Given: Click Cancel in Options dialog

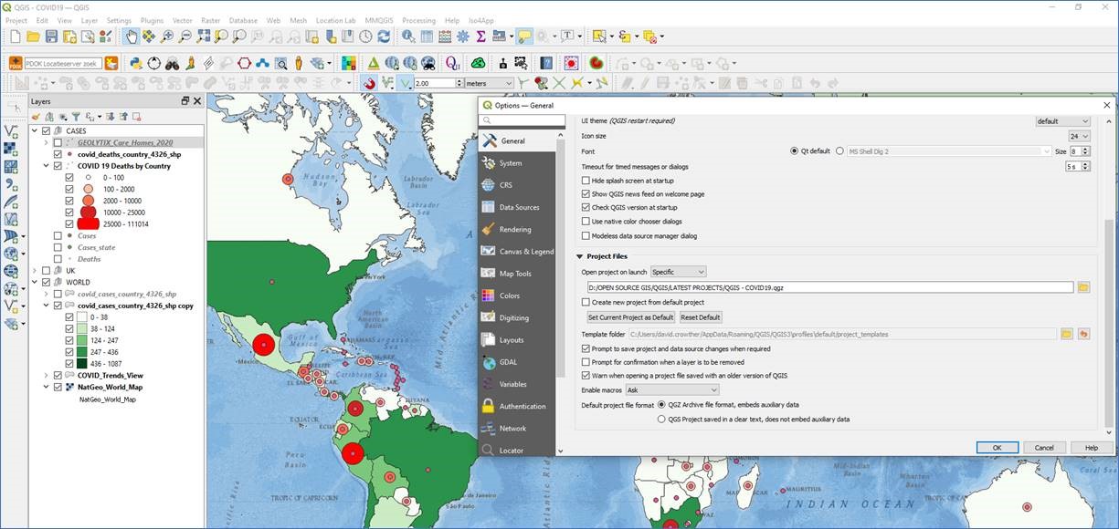Looking at the screenshot, I should pos(1044,448).
